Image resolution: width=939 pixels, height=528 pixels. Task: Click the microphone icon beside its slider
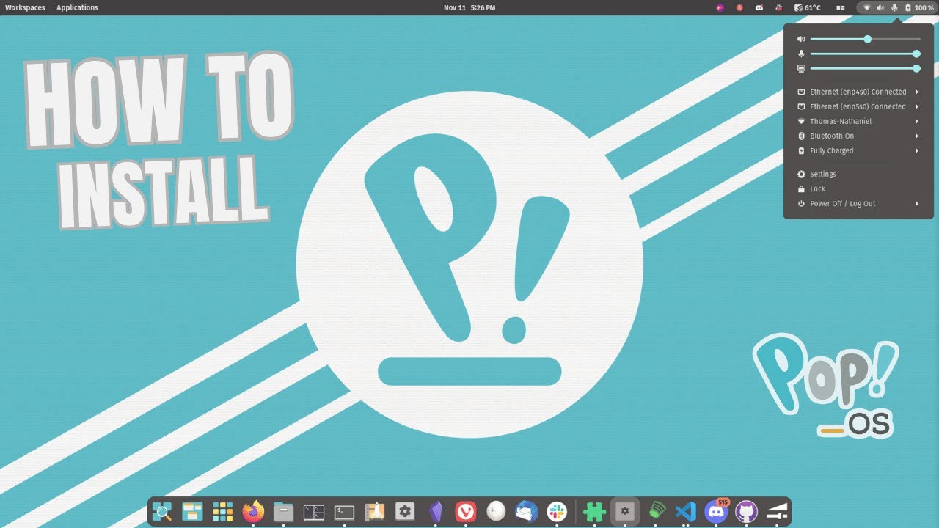(801, 54)
